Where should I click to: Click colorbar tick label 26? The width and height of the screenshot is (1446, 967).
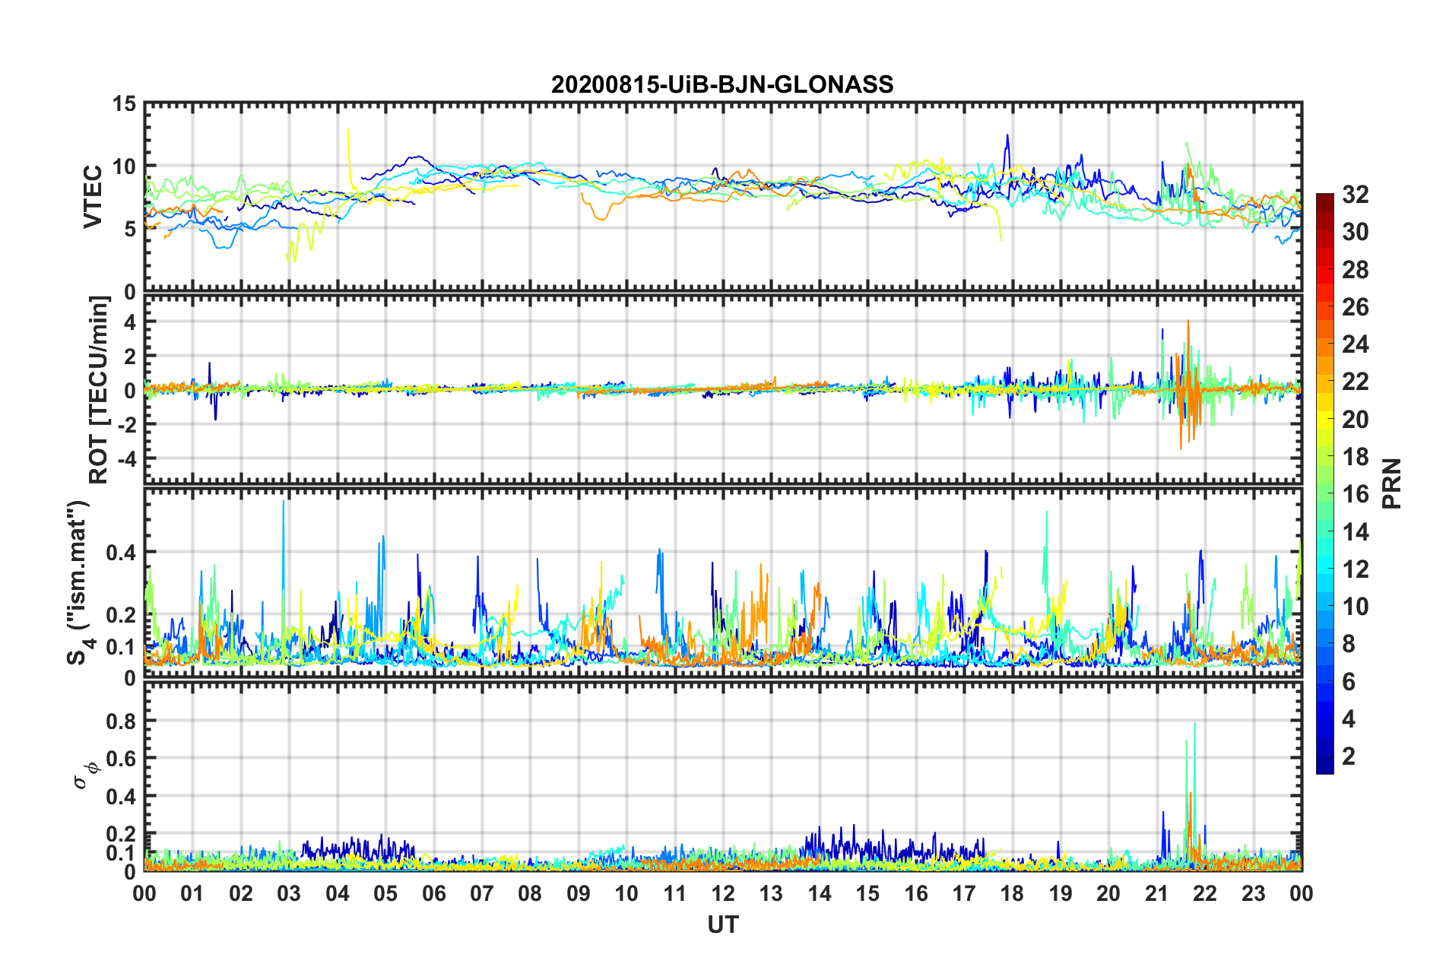point(1355,307)
